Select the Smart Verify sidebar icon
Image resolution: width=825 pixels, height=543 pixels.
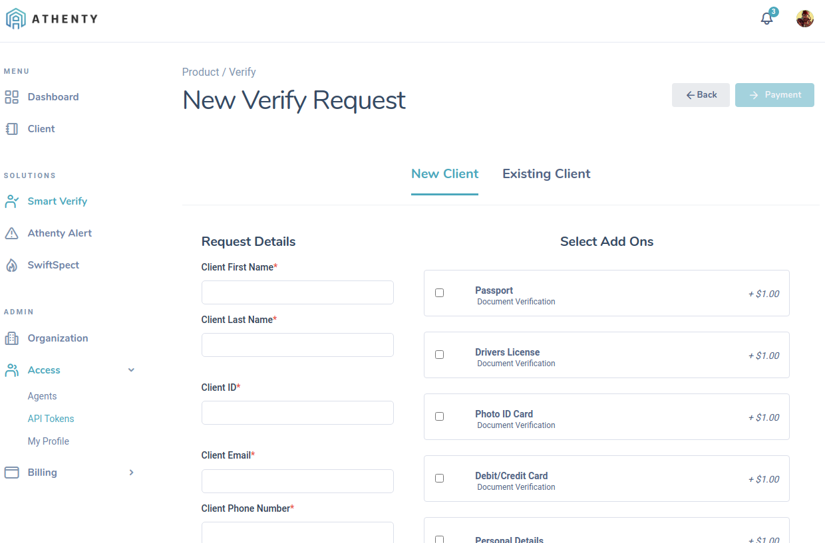(x=12, y=201)
